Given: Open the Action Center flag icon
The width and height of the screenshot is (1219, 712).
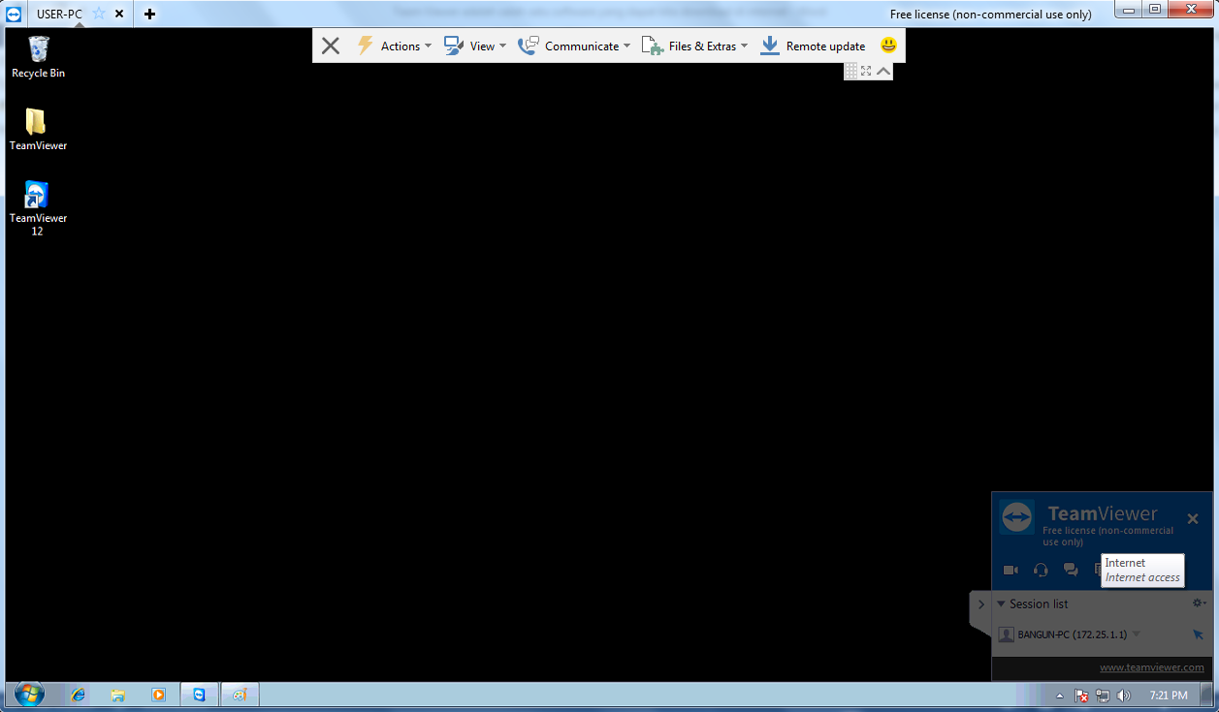Looking at the screenshot, I should [1081, 696].
